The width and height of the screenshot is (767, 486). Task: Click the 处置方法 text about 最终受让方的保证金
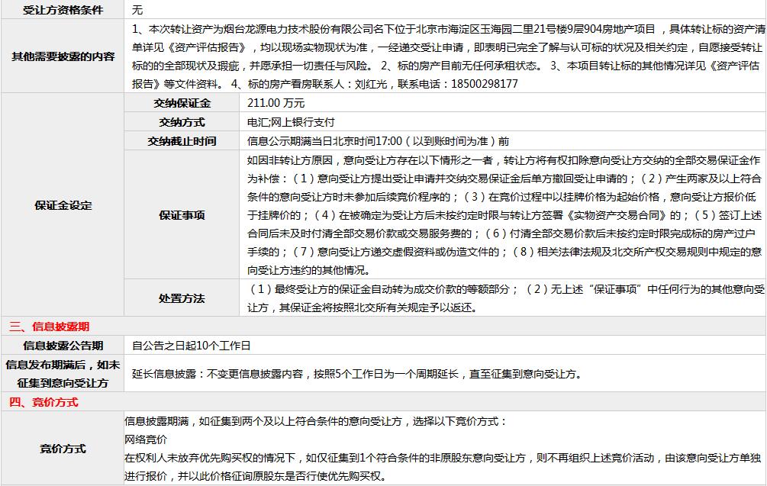[504, 298]
